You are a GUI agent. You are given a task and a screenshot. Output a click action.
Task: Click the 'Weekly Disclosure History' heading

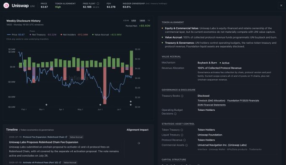(x=24, y=21)
